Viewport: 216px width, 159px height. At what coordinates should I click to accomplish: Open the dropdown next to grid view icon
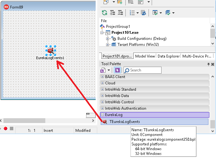point(149,2)
